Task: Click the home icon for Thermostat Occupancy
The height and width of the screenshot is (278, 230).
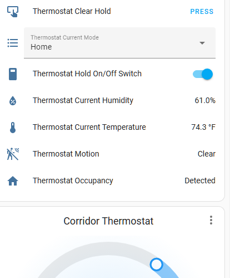Action: [13, 181]
